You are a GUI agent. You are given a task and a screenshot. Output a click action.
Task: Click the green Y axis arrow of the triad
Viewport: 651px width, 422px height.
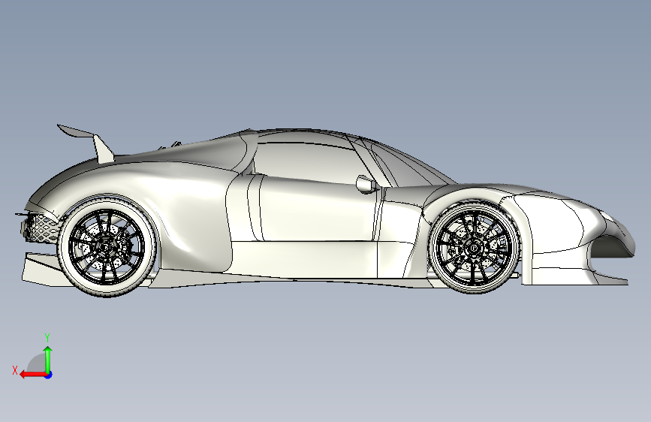click(x=48, y=359)
